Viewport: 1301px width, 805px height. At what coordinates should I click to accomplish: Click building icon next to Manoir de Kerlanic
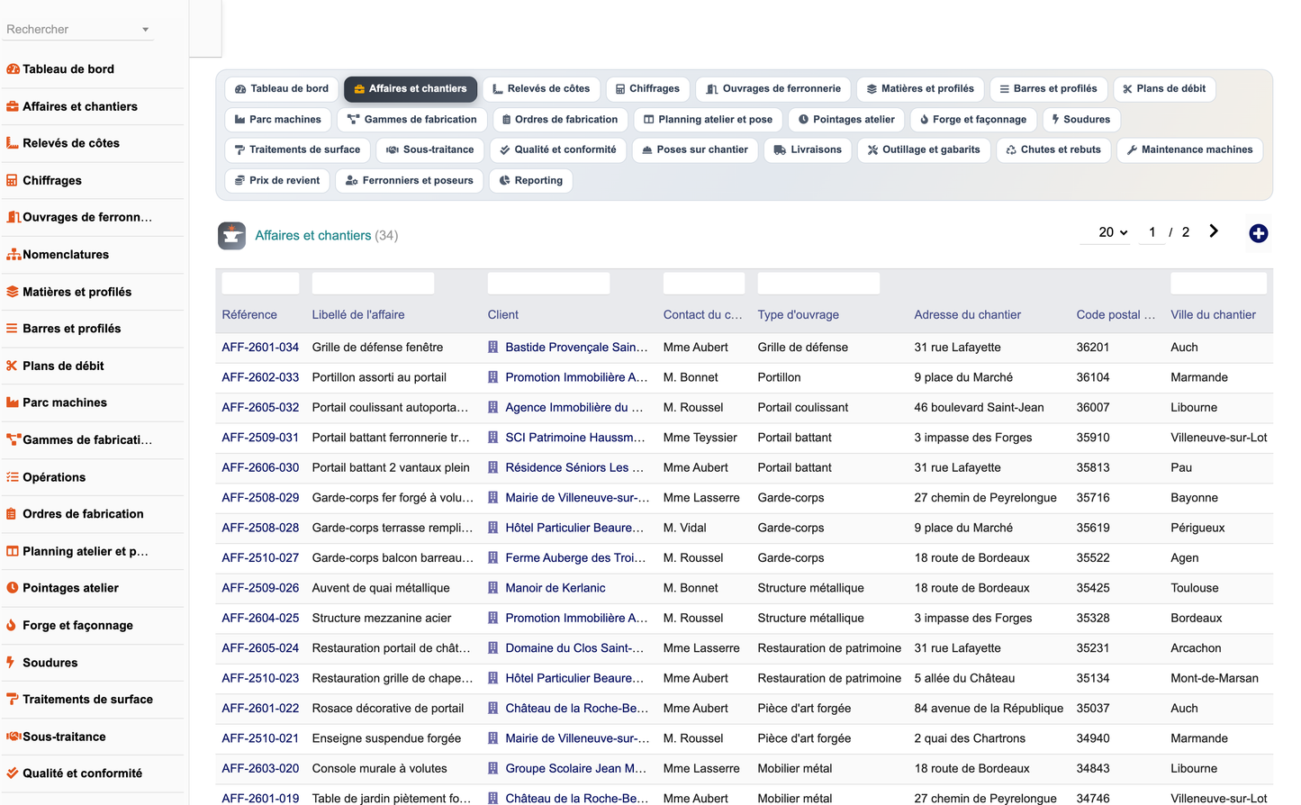[x=493, y=588]
